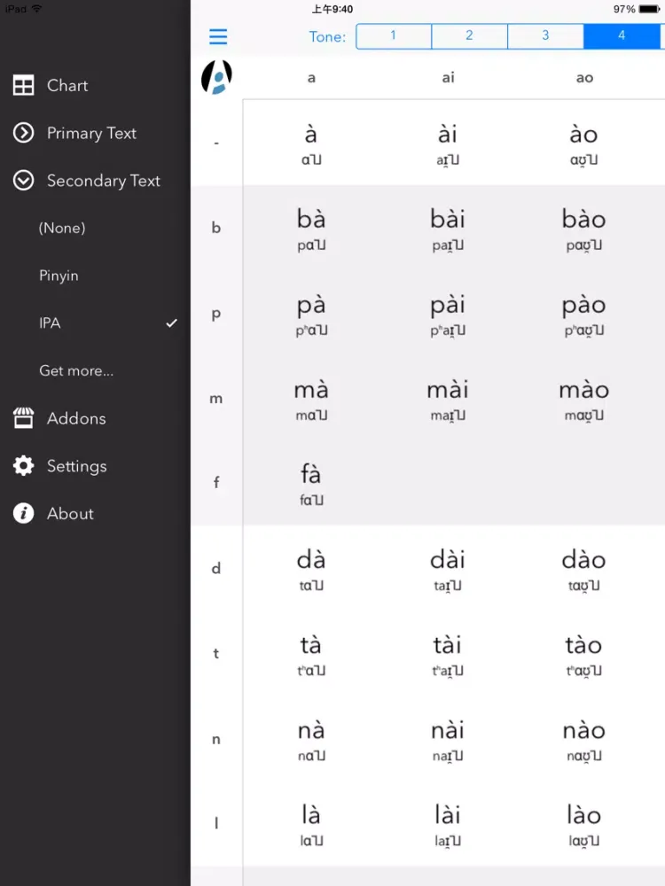This screenshot has height=886, width=665.
Task: Tap the column header ai
Action: pyautogui.click(x=448, y=78)
